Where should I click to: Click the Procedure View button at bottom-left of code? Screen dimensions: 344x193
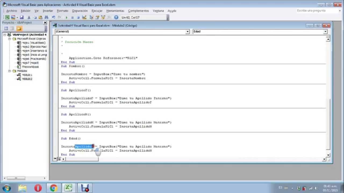(55, 159)
